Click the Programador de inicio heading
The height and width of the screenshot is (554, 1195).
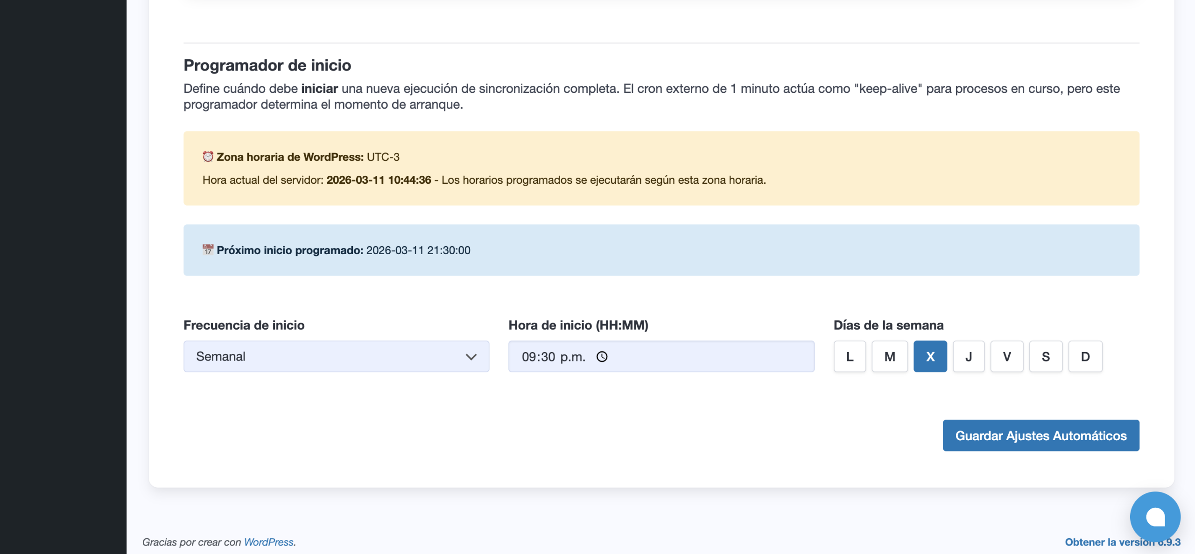point(267,65)
